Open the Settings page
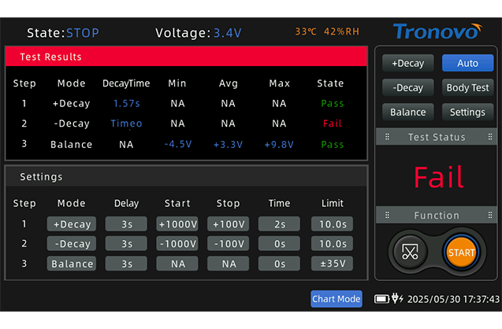The width and height of the screenshot is (502, 329). (x=467, y=112)
